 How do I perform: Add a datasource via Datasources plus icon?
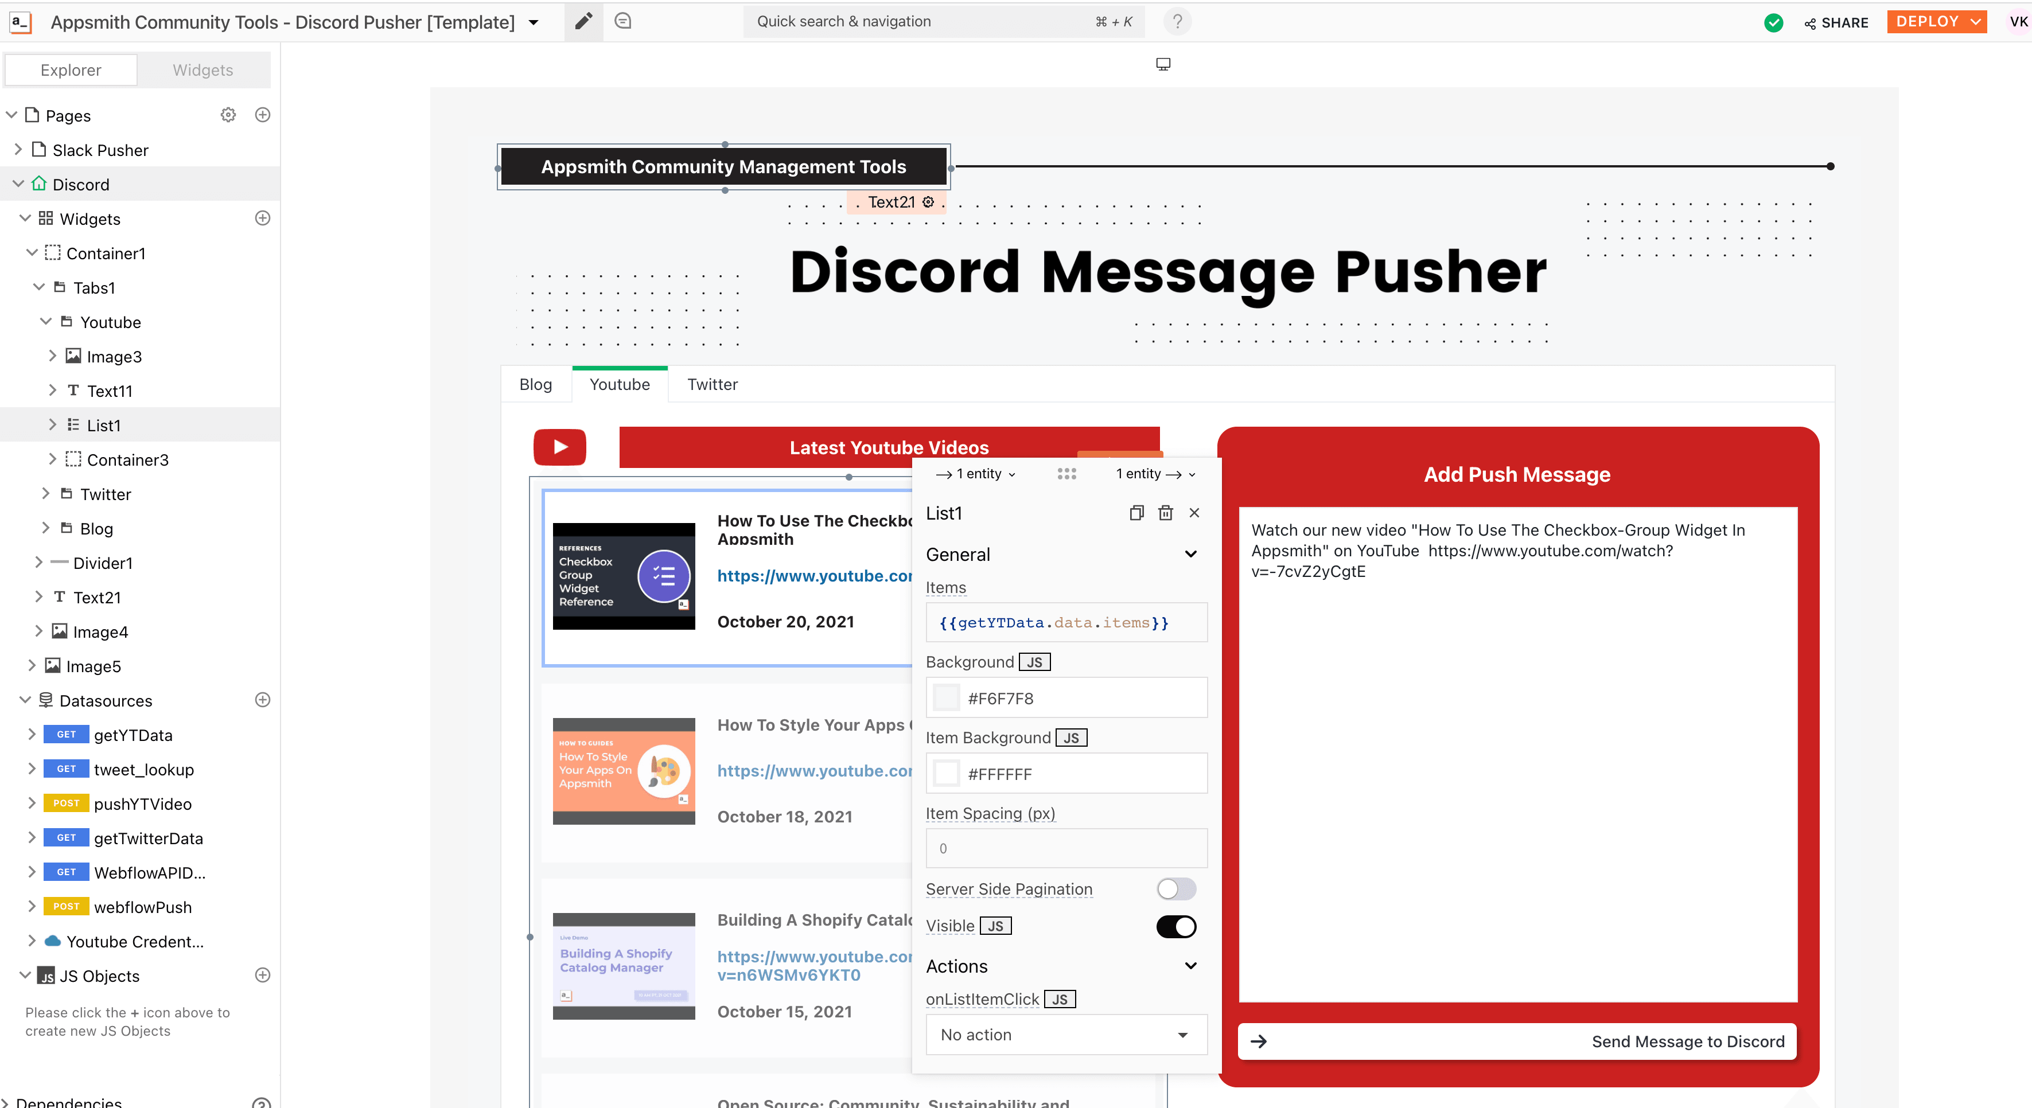click(x=263, y=700)
